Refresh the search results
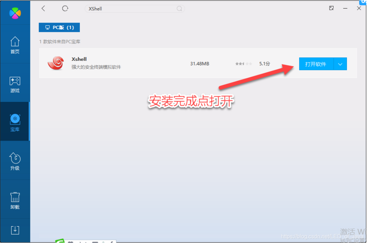The height and width of the screenshot is (243, 367). tap(65, 9)
